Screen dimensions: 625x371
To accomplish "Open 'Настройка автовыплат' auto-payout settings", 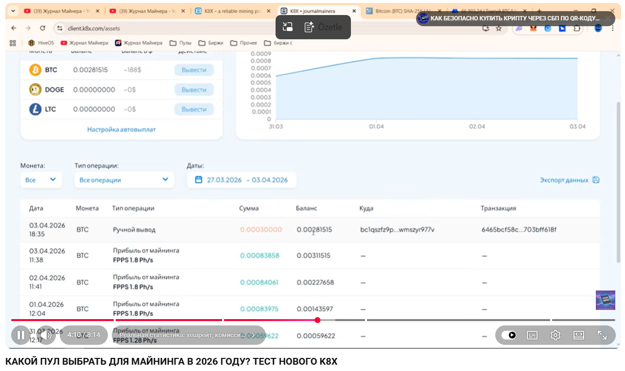I will point(122,129).
